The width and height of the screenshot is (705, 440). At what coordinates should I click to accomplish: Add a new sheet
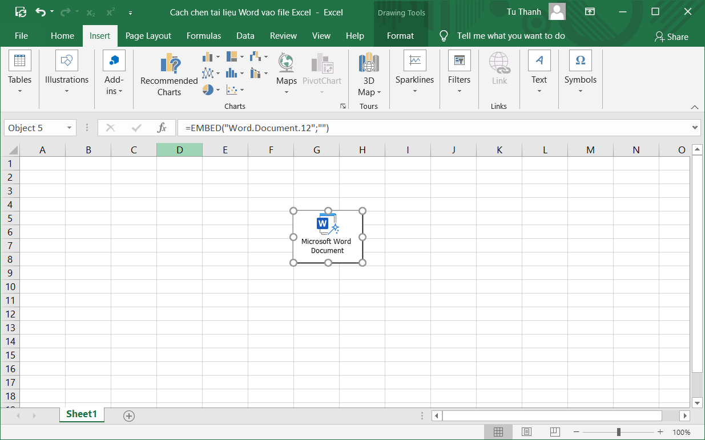click(x=129, y=416)
